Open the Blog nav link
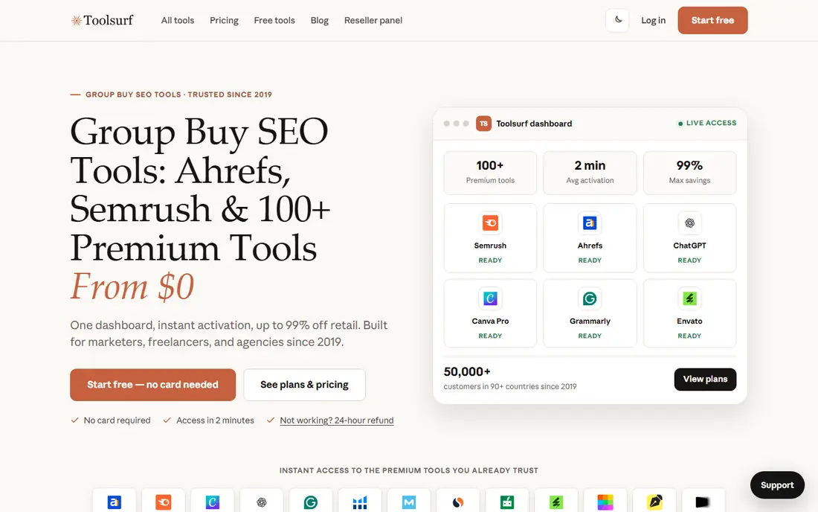 319,20
